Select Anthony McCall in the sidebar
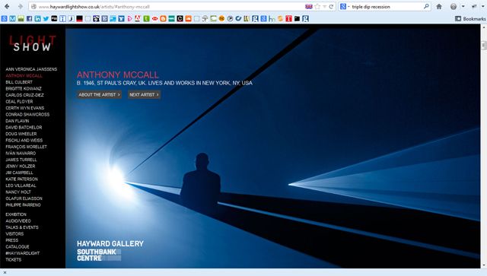 coord(24,76)
